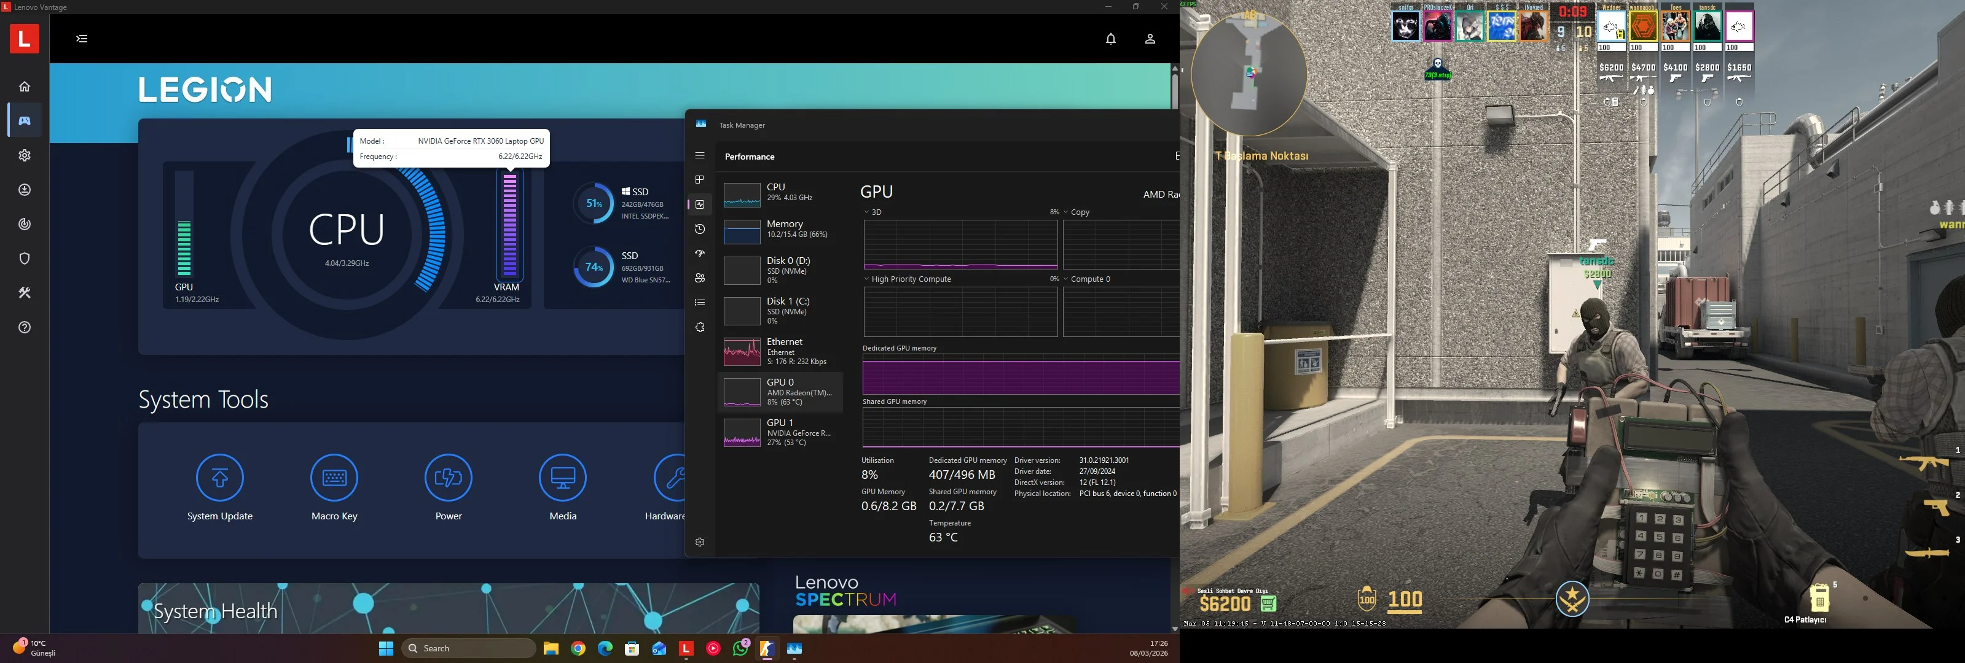Open the notifications bell in Vantage
Viewport: 1965px width, 663px height.
(x=1111, y=39)
